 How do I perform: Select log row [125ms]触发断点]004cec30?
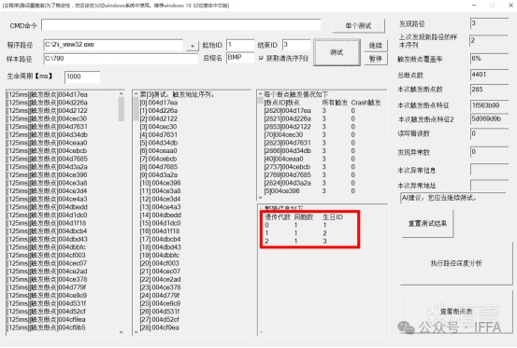point(47,118)
